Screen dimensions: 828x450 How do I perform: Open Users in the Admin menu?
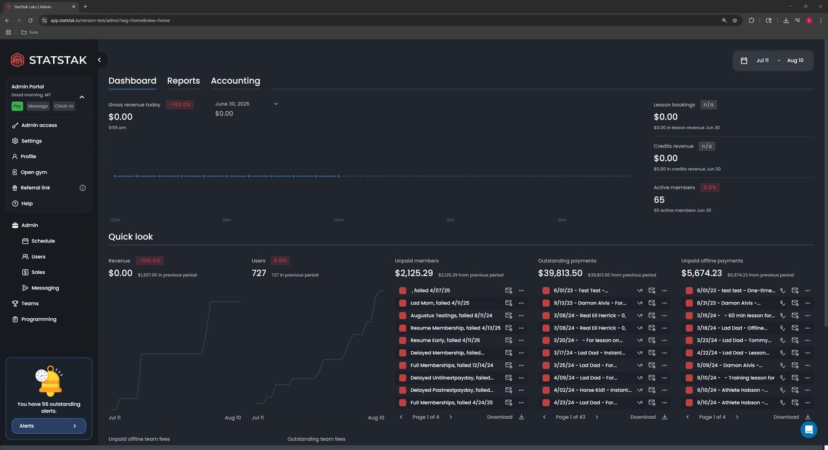tap(38, 256)
